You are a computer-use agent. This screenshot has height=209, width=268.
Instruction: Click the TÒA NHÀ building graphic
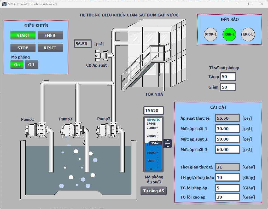(x=153, y=55)
